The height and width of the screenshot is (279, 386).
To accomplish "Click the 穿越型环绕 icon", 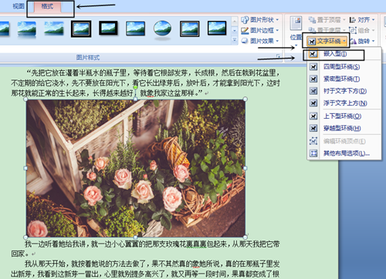I will tap(313, 128).
